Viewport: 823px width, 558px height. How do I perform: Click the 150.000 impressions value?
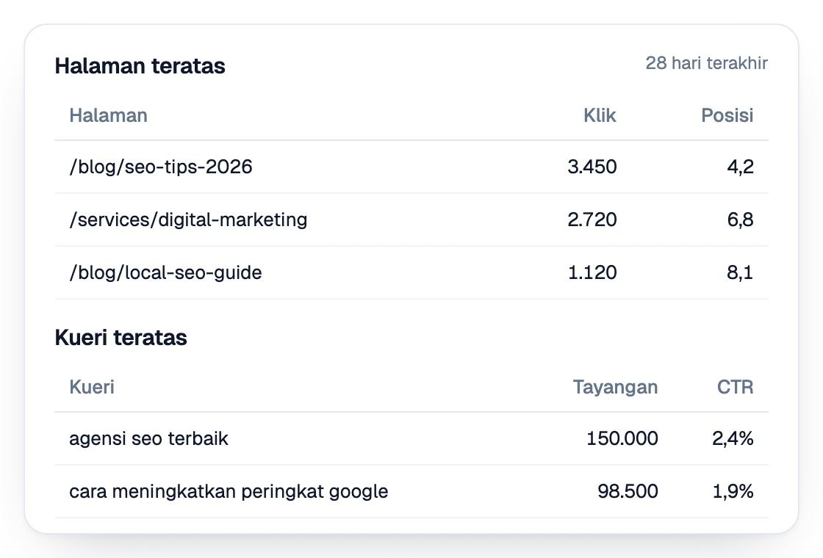pos(622,438)
